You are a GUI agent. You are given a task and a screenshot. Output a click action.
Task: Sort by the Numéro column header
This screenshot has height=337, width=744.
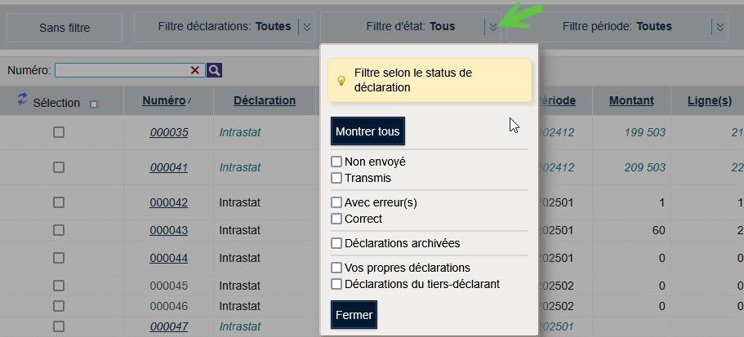(x=163, y=100)
